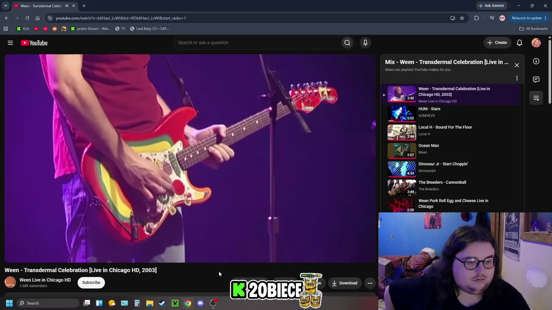Screen dimensions: 552x310
Task: Go back to the previous page
Action: coord(6,18)
